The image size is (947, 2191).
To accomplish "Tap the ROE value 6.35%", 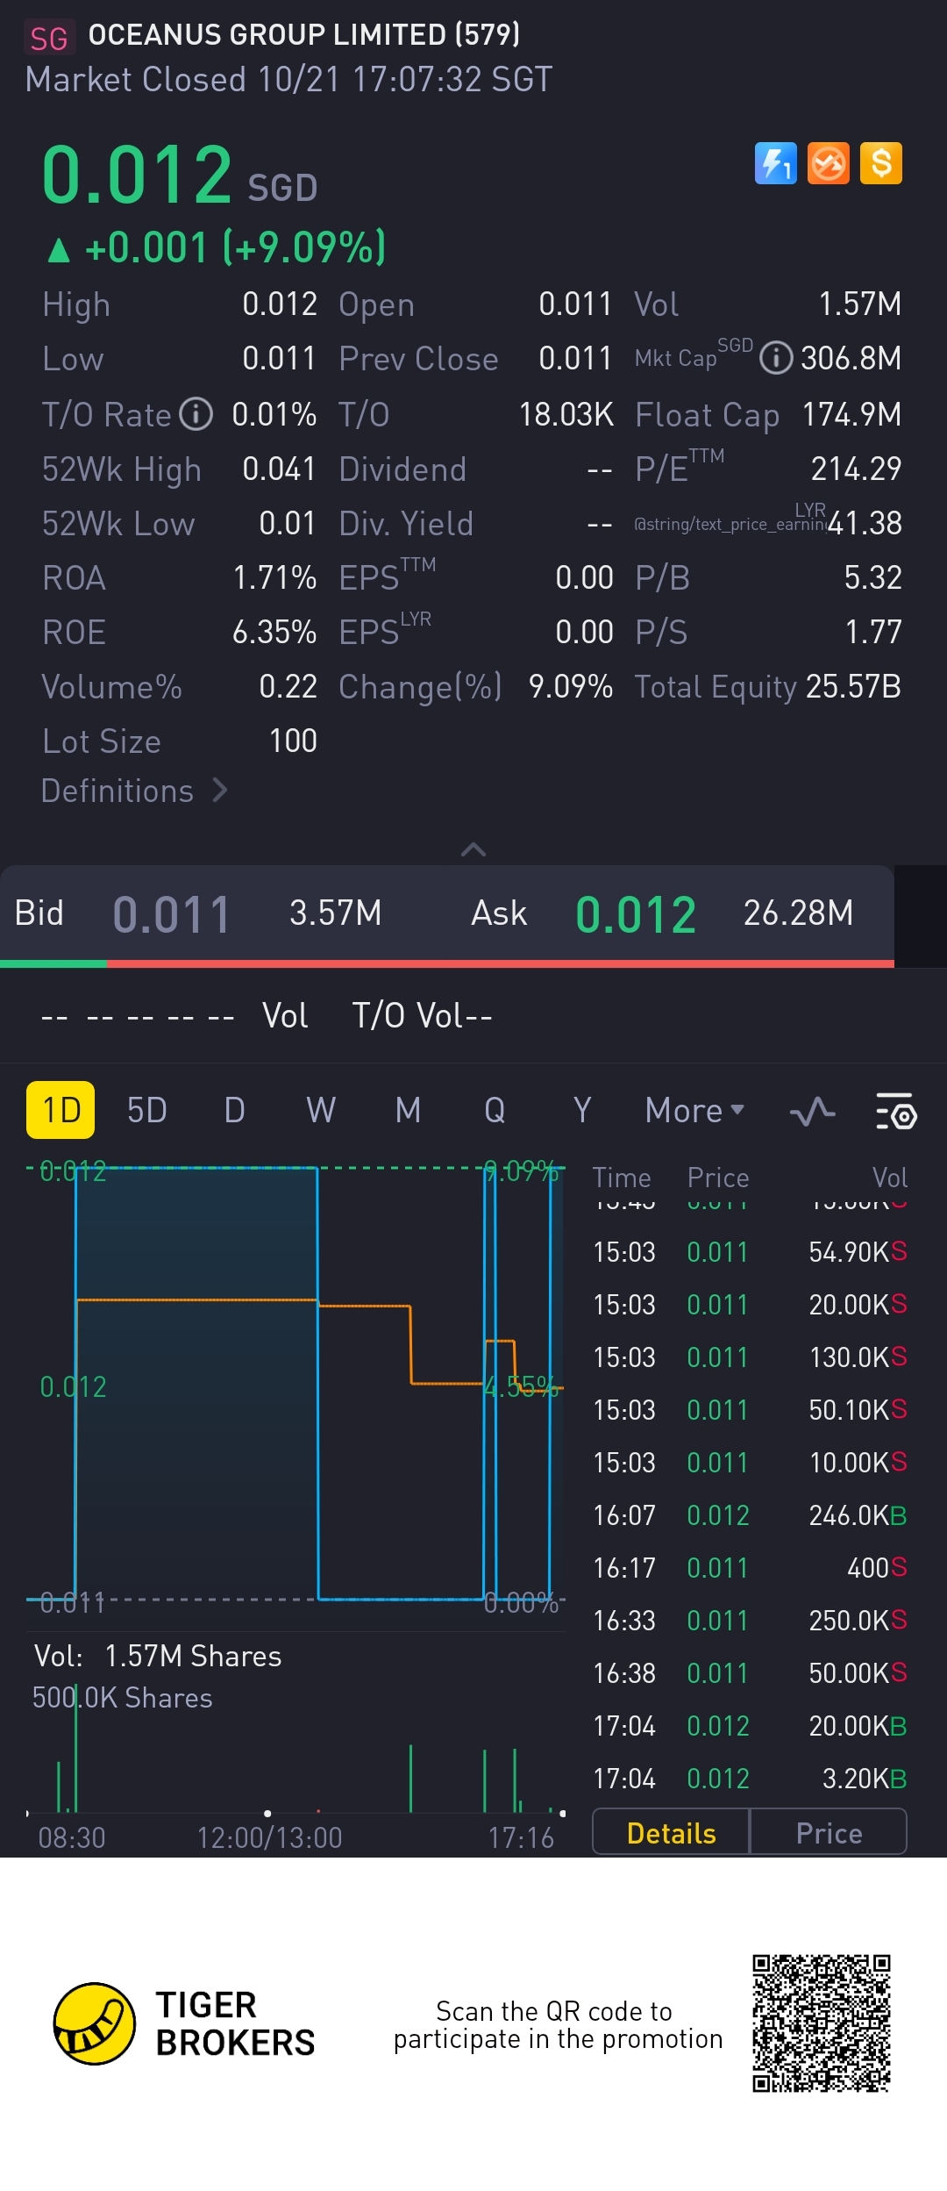I will [x=274, y=632].
